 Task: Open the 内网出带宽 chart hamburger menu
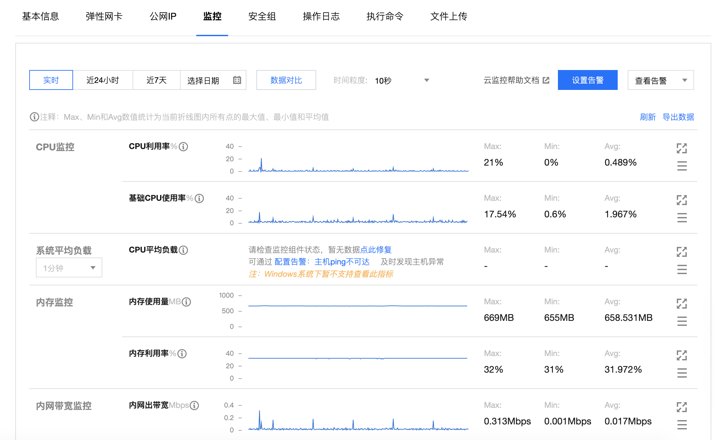[682, 424]
